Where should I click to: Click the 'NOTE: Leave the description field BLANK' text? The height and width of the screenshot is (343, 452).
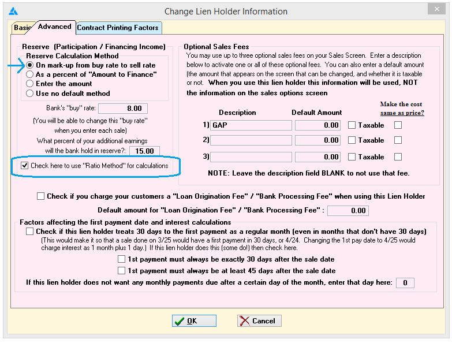pos(308,173)
